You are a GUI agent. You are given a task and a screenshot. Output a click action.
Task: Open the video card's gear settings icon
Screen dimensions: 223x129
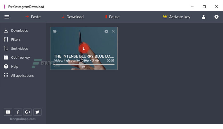(106, 31)
